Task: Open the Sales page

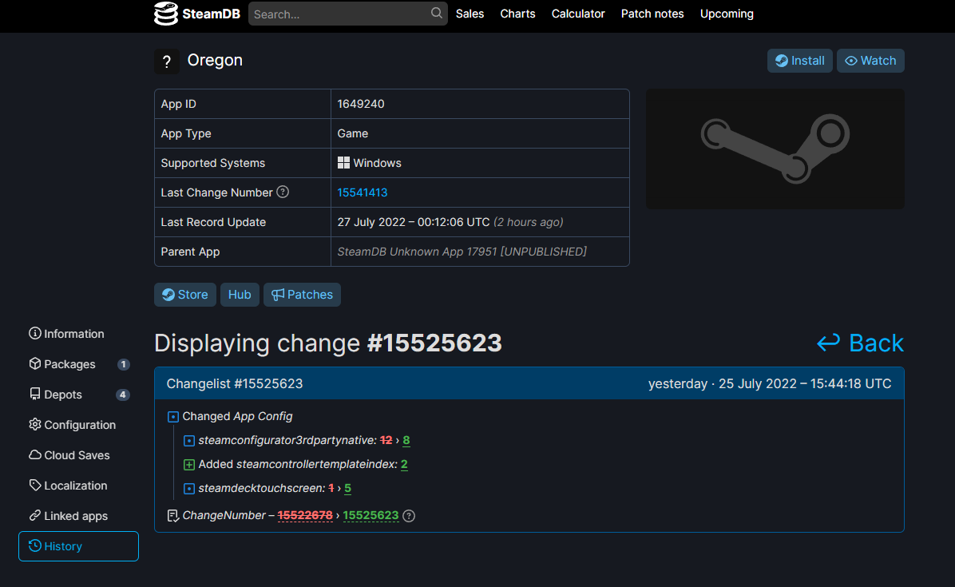Action: [x=470, y=14]
